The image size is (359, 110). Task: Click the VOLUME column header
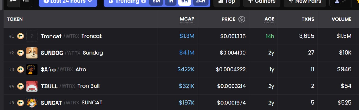pos(341,19)
